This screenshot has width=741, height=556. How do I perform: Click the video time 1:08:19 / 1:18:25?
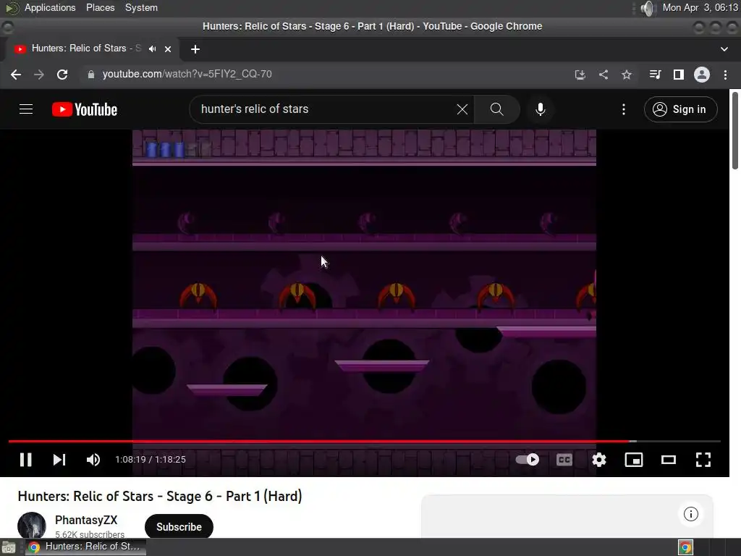151,460
